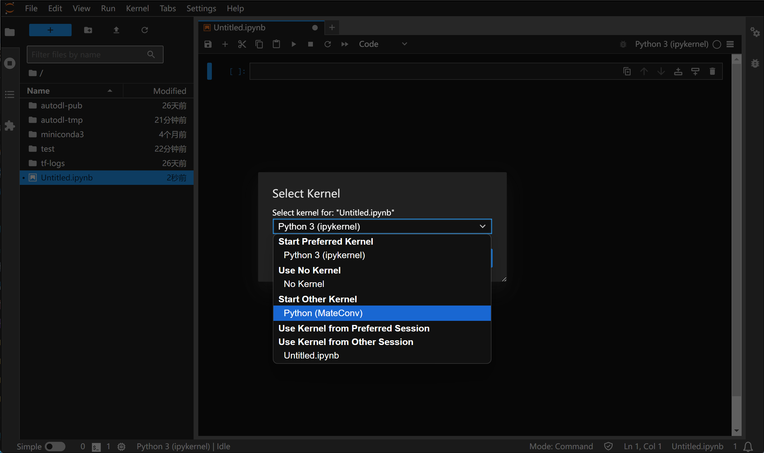Screen dimensions: 764x453
Task: Paste cell from clipboard
Action: tap(276, 44)
